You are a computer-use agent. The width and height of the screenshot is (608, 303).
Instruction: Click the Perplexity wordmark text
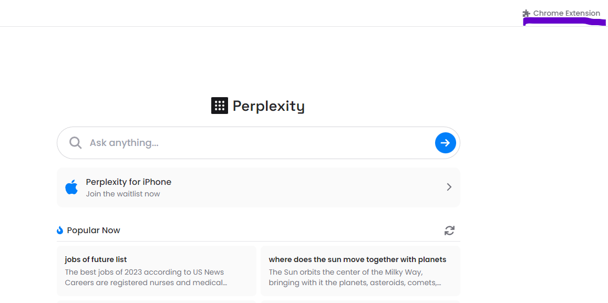coord(268,106)
